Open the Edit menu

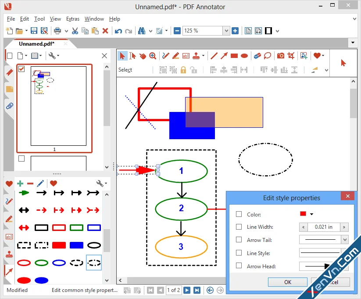[25, 19]
